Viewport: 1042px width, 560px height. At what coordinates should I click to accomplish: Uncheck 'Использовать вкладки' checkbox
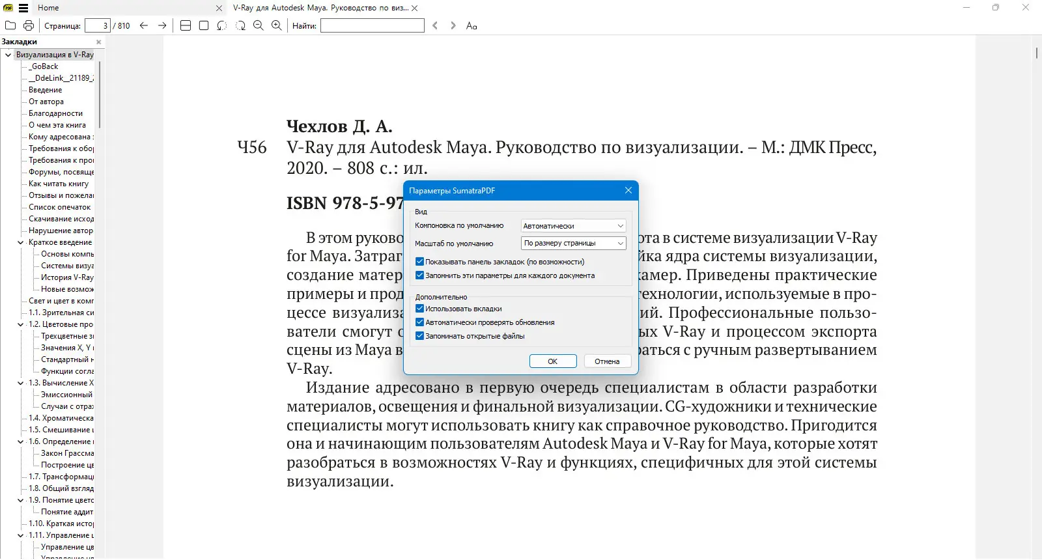point(419,309)
